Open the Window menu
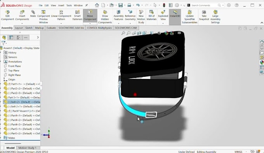The height and width of the screenshot is (153, 264). click(x=78, y=5)
